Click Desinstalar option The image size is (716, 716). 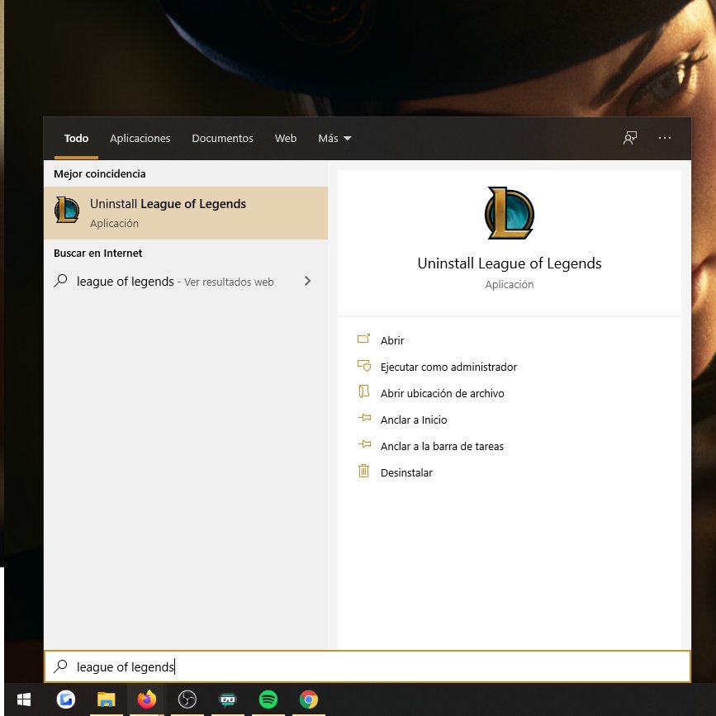coord(406,473)
